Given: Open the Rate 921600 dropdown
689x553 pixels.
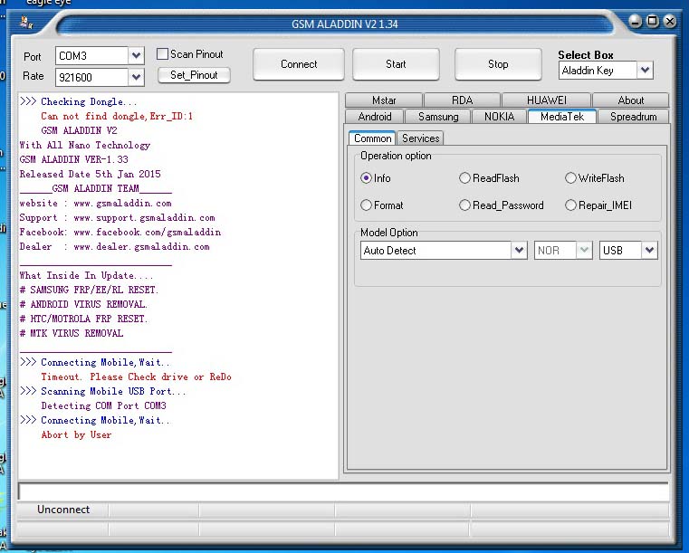Looking at the screenshot, I should [x=136, y=77].
